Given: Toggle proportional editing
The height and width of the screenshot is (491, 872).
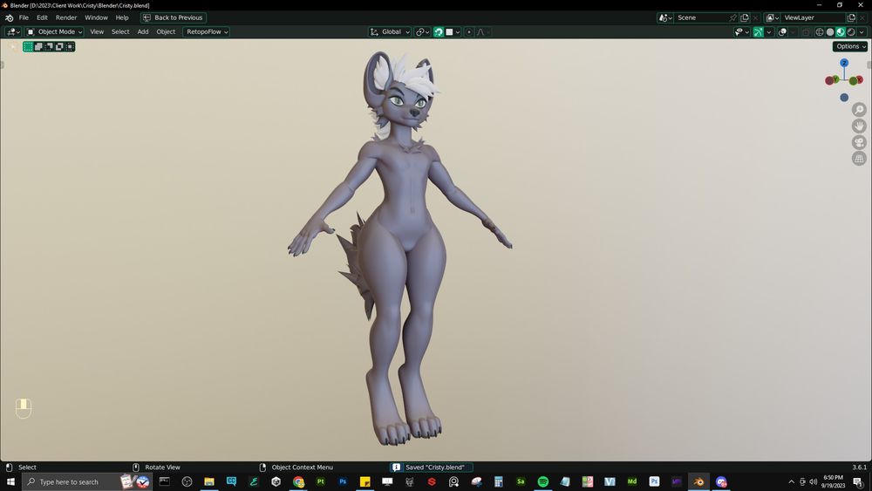Looking at the screenshot, I should coord(469,31).
